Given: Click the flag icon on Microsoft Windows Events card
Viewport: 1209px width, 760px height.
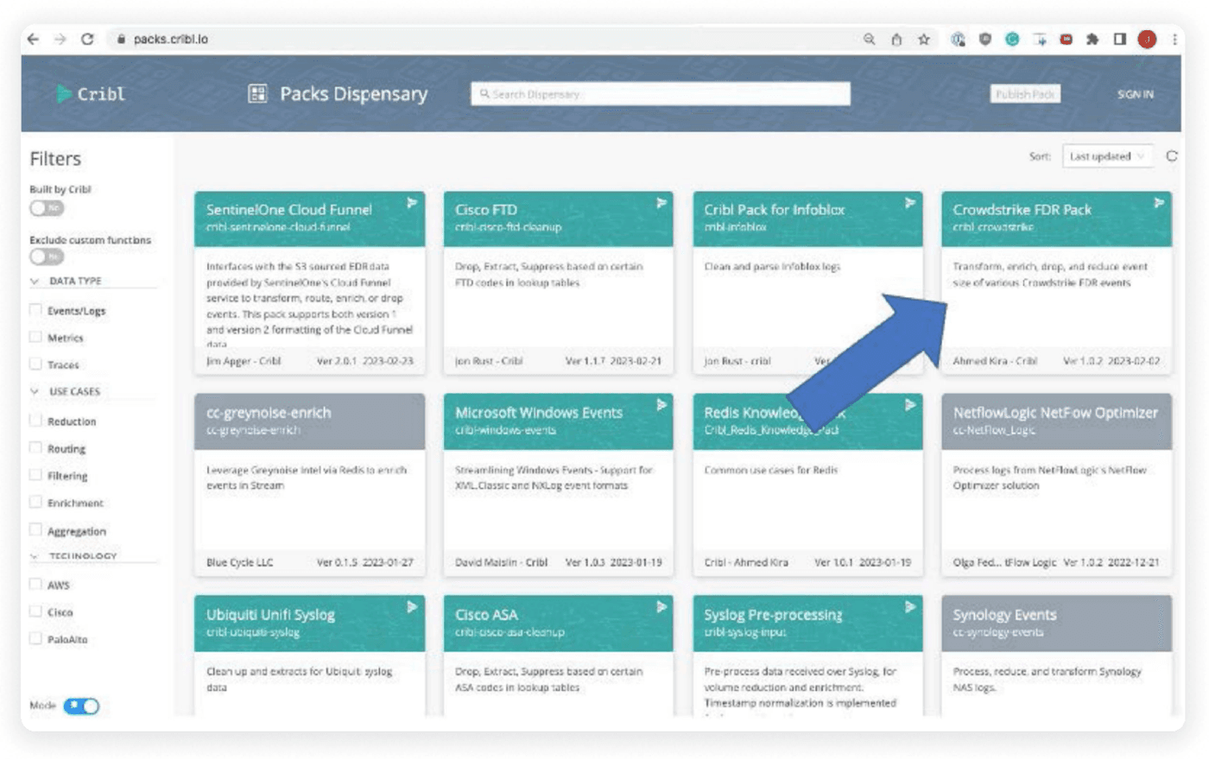Looking at the screenshot, I should point(661,405).
